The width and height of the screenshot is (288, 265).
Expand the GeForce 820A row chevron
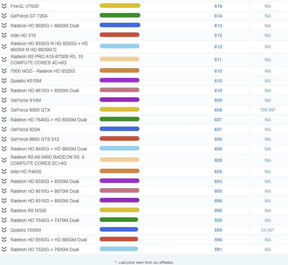point(4,129)
